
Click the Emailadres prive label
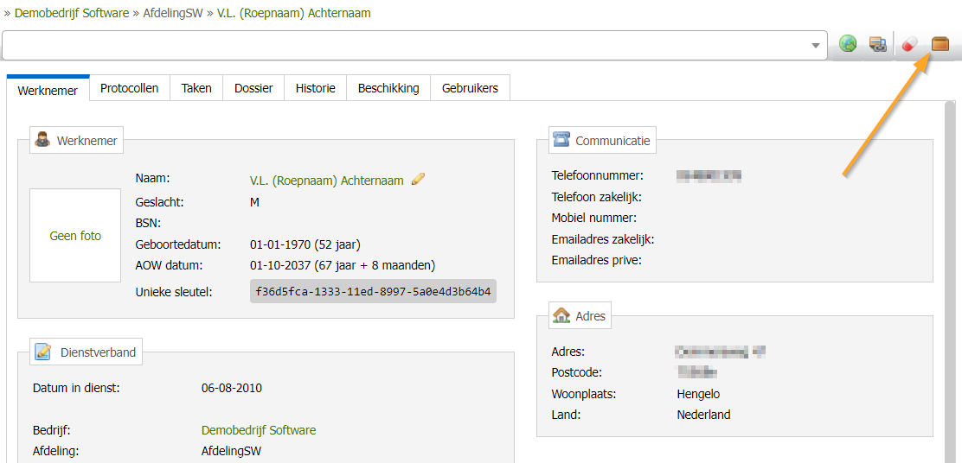[596, 260]
